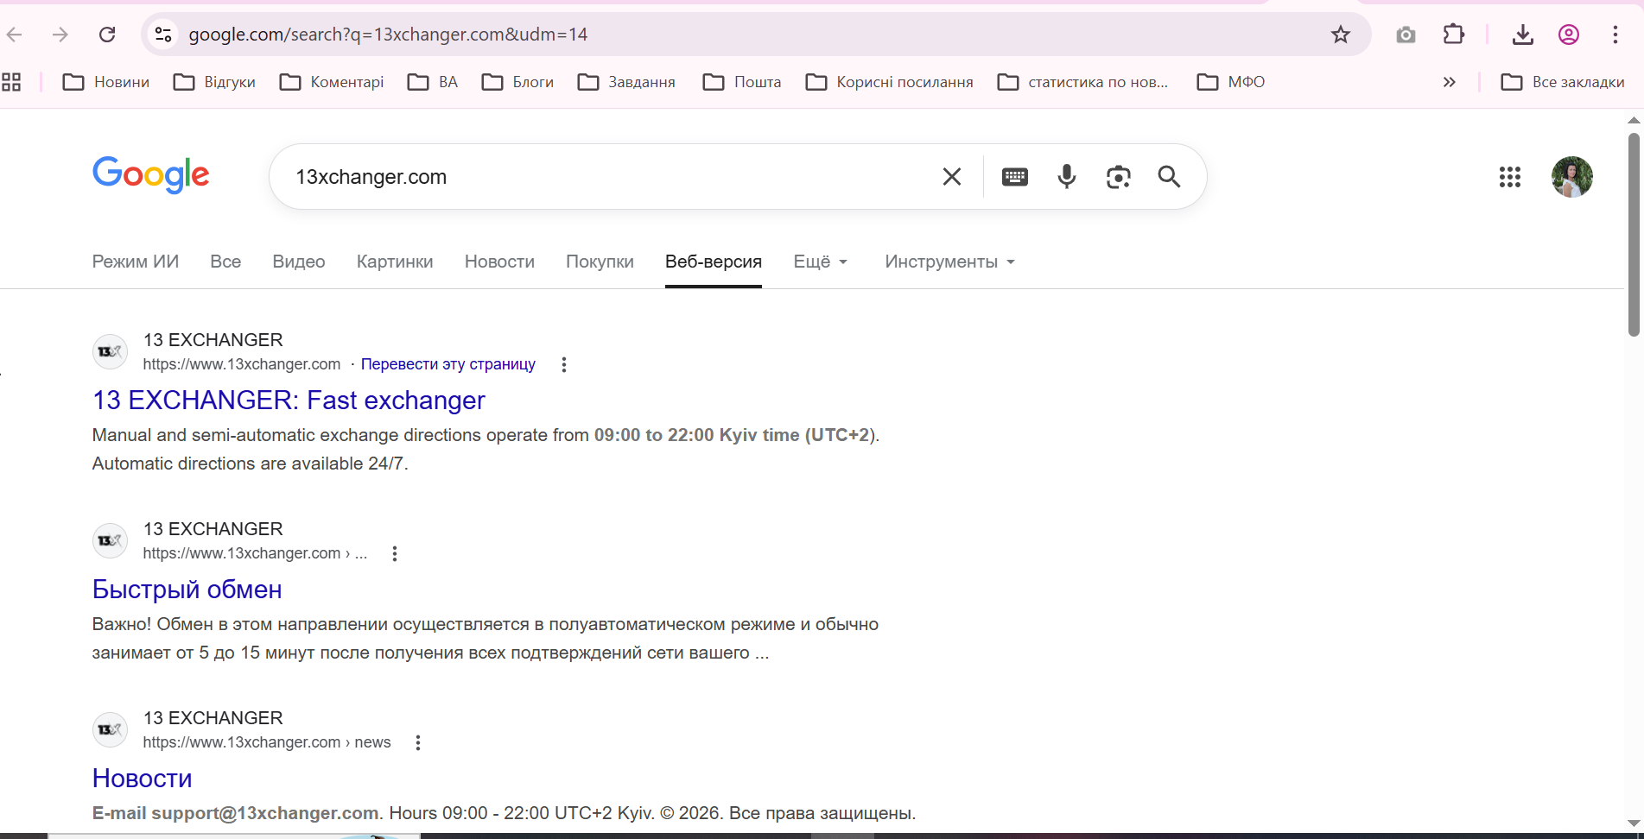Open the Extensions puzzle icon

pos(1454,35)
